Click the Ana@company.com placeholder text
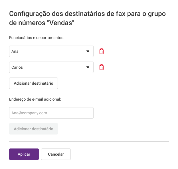Viewport: 178px width, 169px height. (29, 113)
